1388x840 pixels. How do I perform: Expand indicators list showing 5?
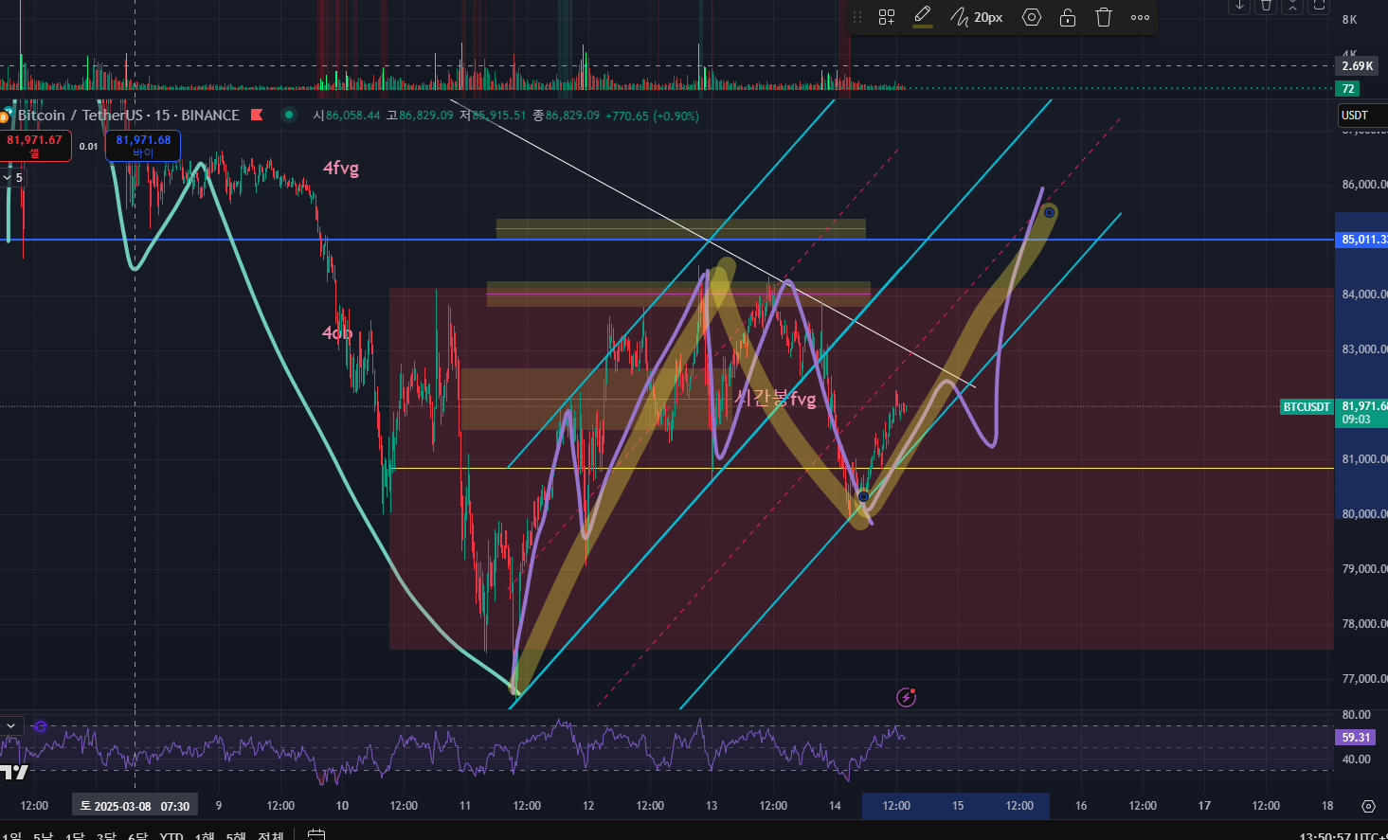coord(13,177)
